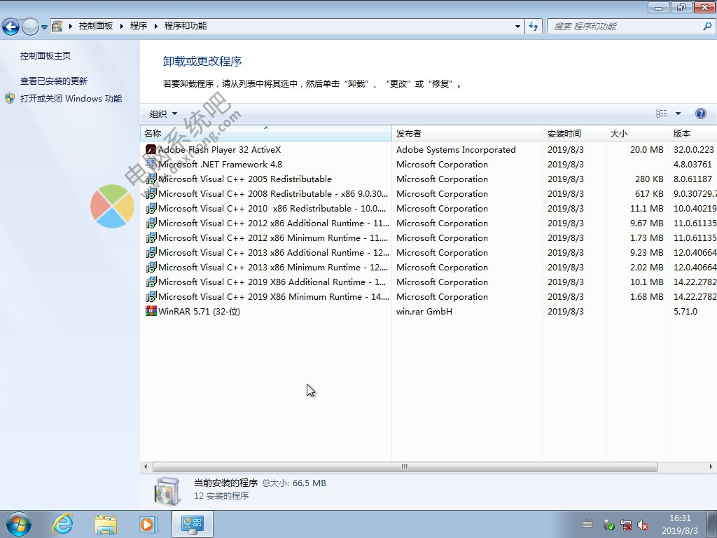Sort by 名称 column header
Image resolution: width=717 pixels, height=538 pixels.
(x=265, y=134)
